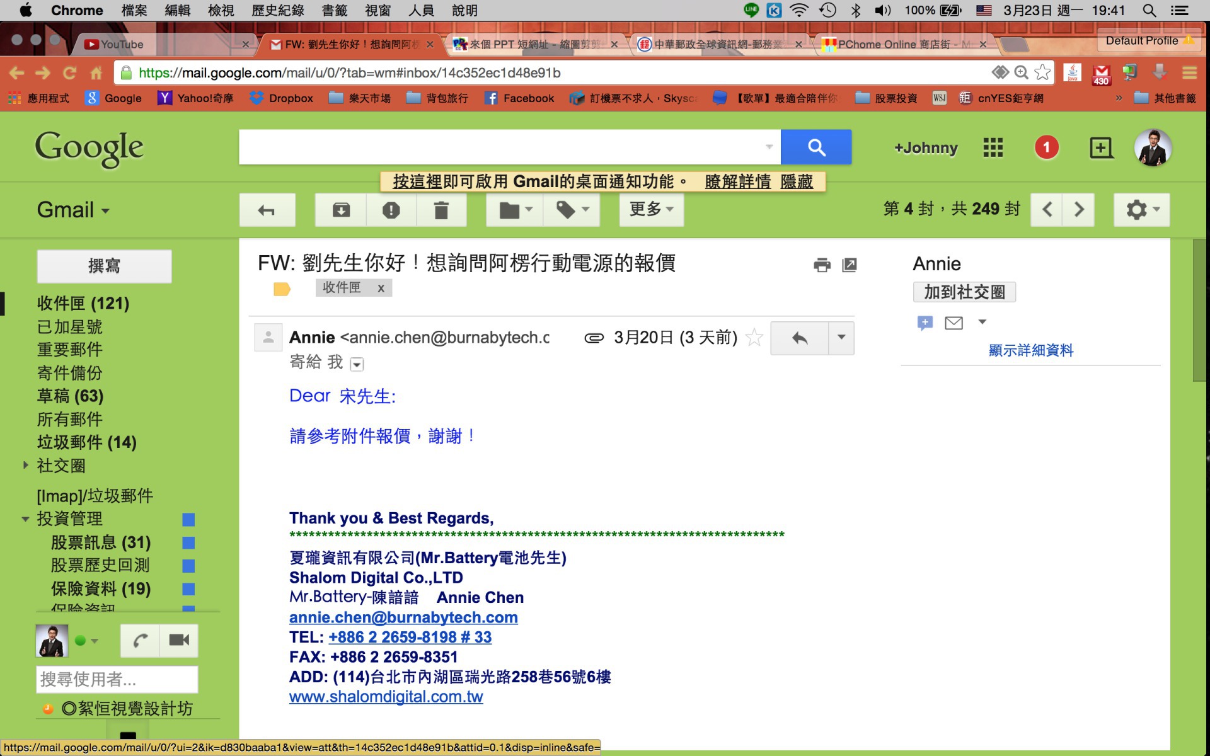Start a video call from the chat panel
The height and width of the screenshot is (756, 1210).
pyautogui.click(x=179, y=640)
